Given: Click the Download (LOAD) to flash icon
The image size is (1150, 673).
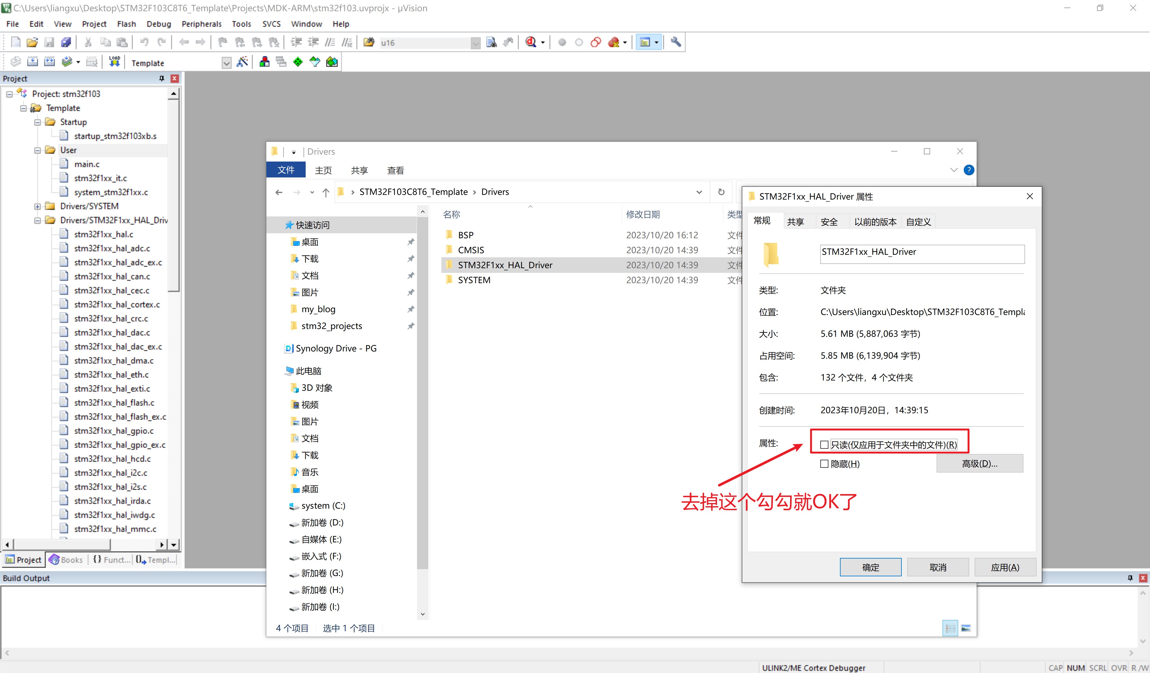Looking at the screenshot, I should click(x=114, y=62).
